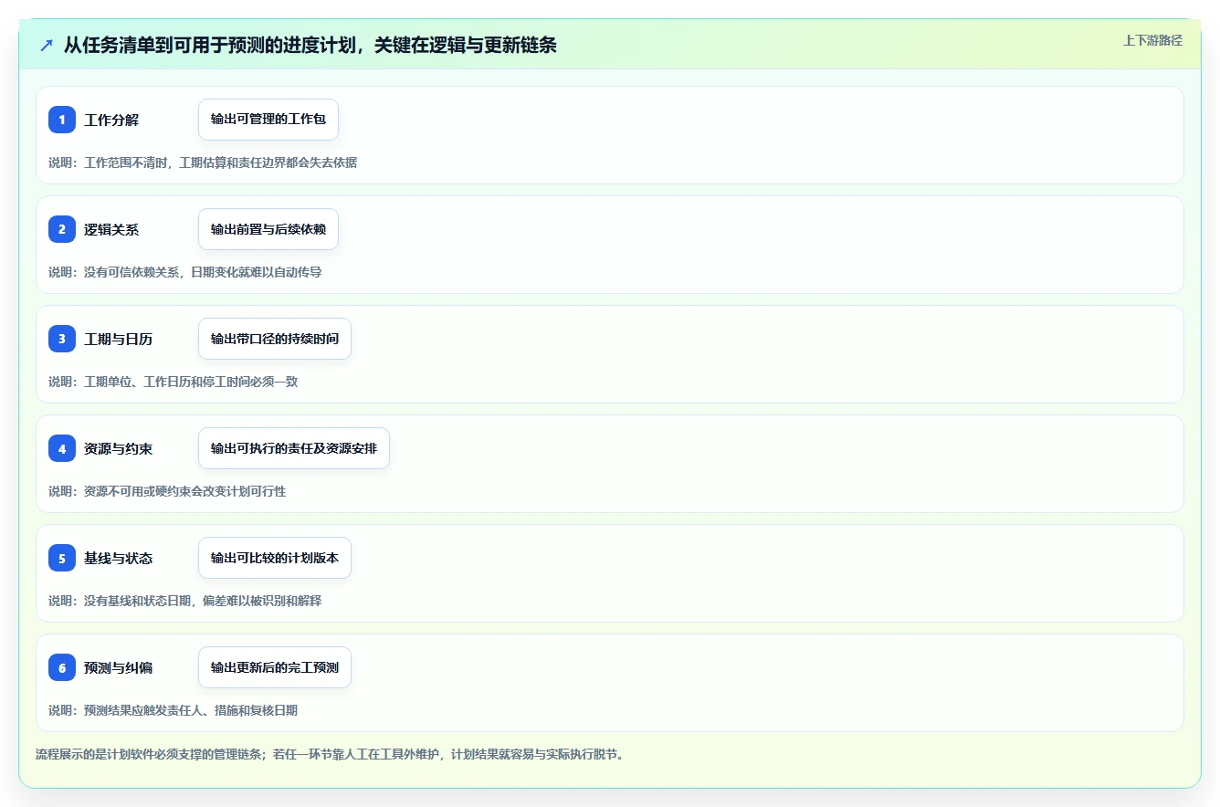Click the step title 预测与纠偏

pyautogui.click(x=119, y=667)
